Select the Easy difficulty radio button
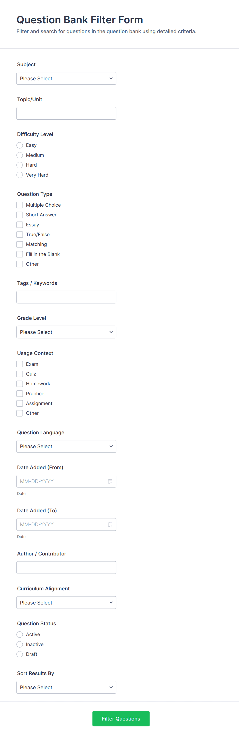Image resolution: width=239 pixels, height=739 pixels. [20, 145]
